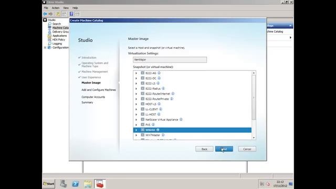Open the PowerShell taskbar icon
Screen dimensions: 336x189
tap(76, 184)
